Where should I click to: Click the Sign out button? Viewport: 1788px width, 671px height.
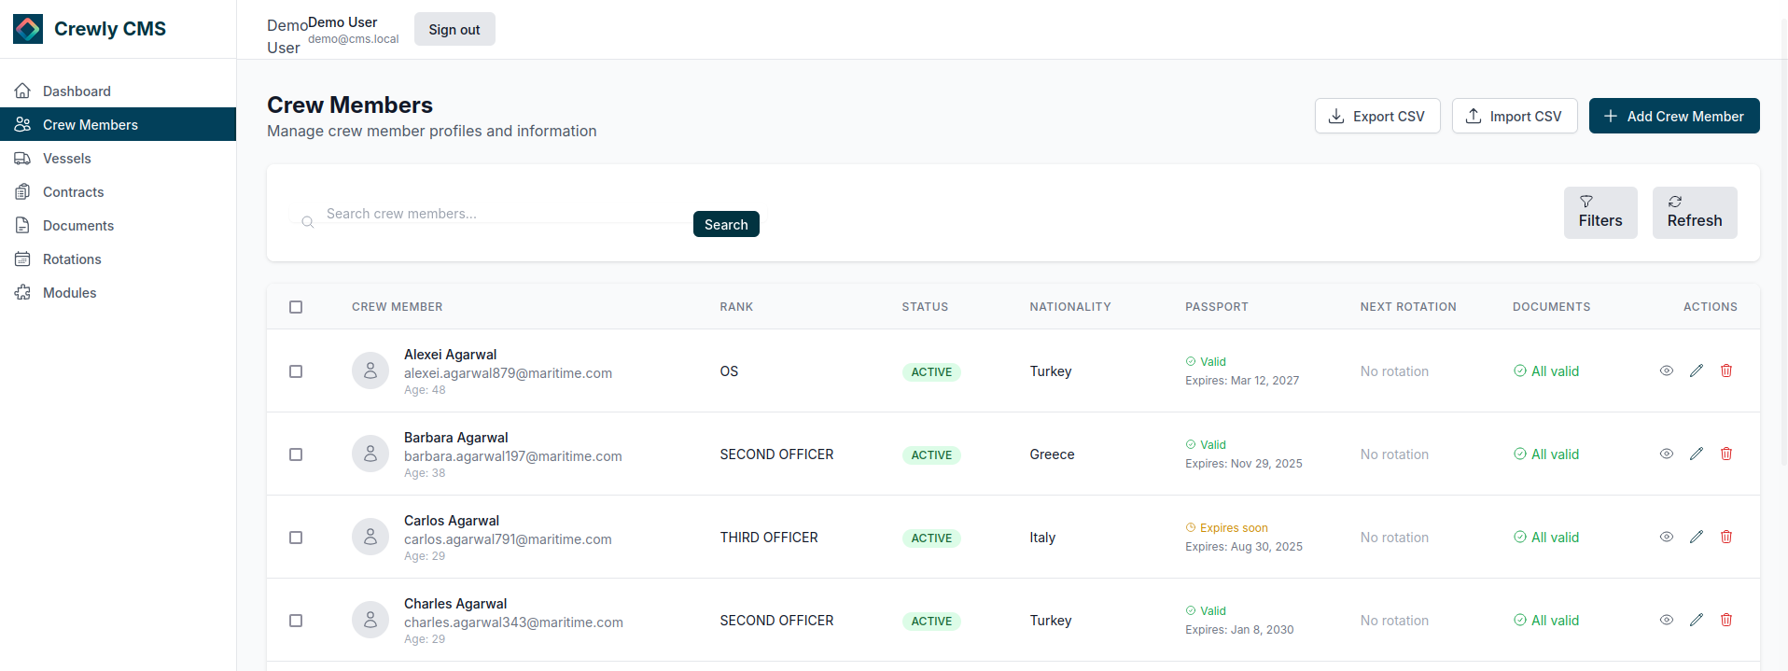click(x=454, y=30)
